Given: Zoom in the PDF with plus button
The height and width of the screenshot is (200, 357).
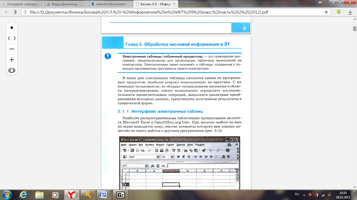Looking at the screenshot, I should click(x=12, y=60).
